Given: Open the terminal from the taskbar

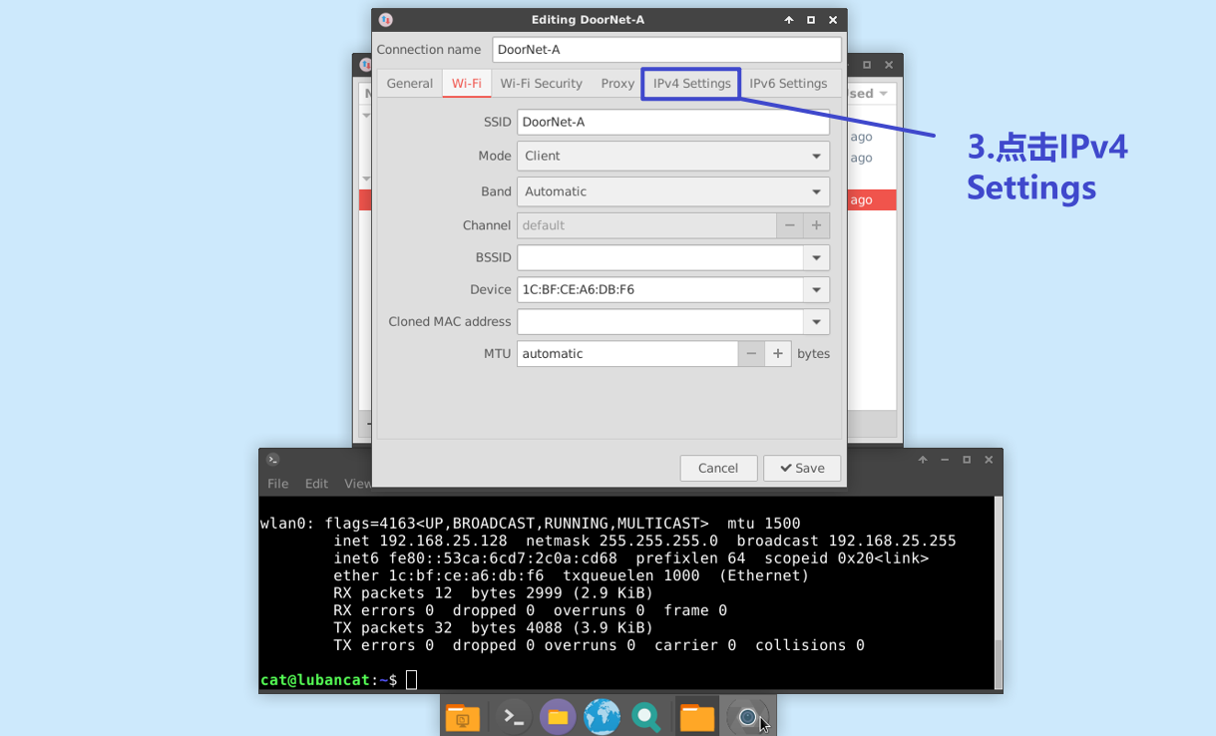Looking at the screenshot, I should [512, 716].
